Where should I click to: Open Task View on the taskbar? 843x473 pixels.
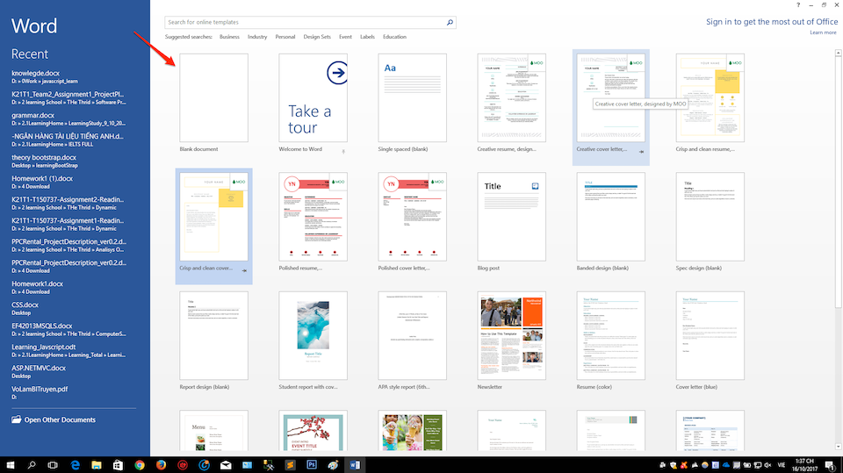[x=53, y=465]
